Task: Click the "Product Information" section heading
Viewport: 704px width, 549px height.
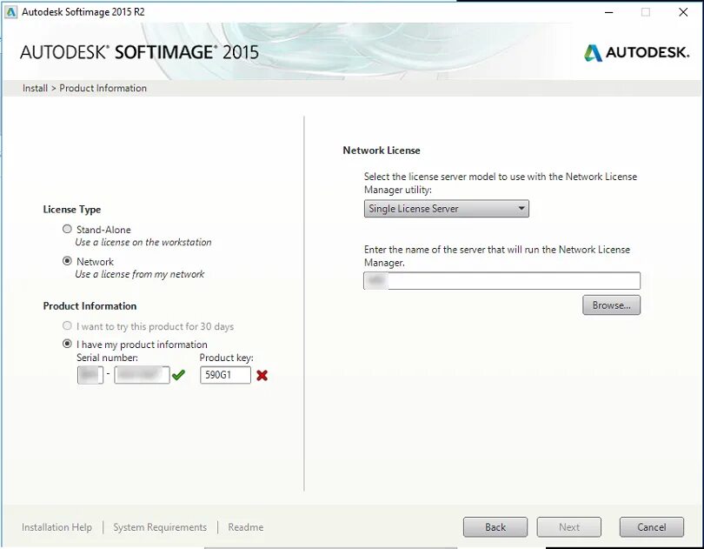Action: [x=90, y=306]
